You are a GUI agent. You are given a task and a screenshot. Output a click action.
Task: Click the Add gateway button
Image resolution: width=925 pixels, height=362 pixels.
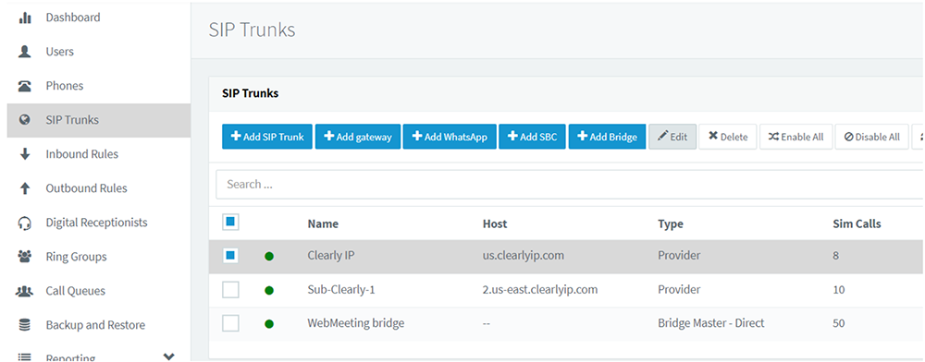(x=358, y=137)
